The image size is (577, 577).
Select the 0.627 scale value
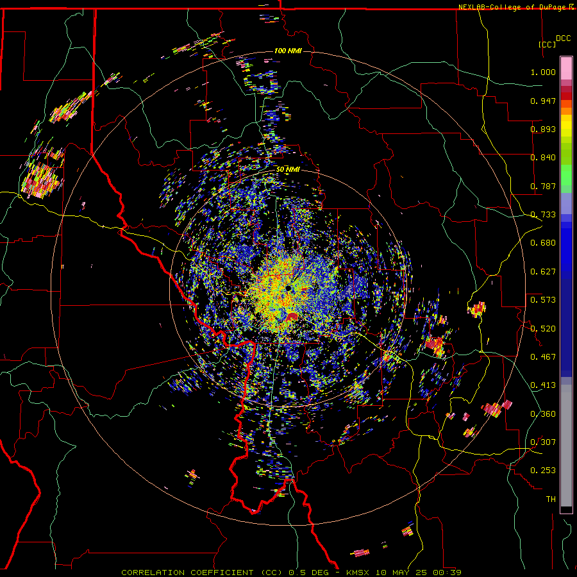click(x=543, y=272)
